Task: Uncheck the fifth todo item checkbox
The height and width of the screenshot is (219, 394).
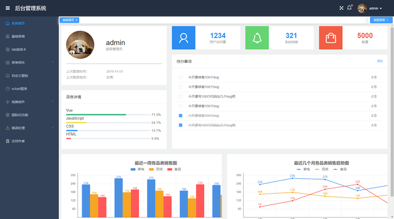Action: pos(181,116)
